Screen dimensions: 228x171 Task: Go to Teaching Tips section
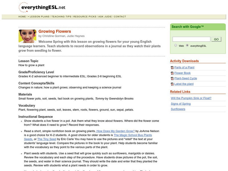click(61, 17)
